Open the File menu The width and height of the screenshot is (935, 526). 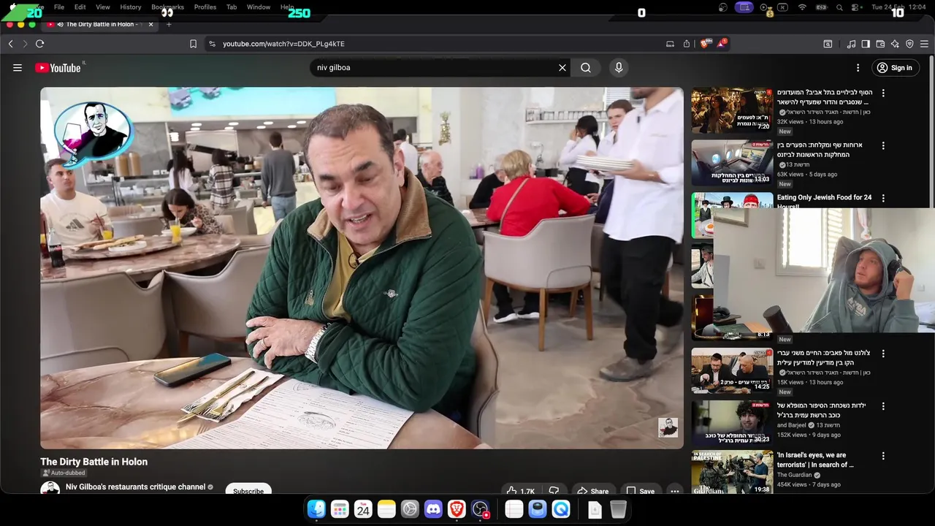pyautogui.click(x=59, y=7)
